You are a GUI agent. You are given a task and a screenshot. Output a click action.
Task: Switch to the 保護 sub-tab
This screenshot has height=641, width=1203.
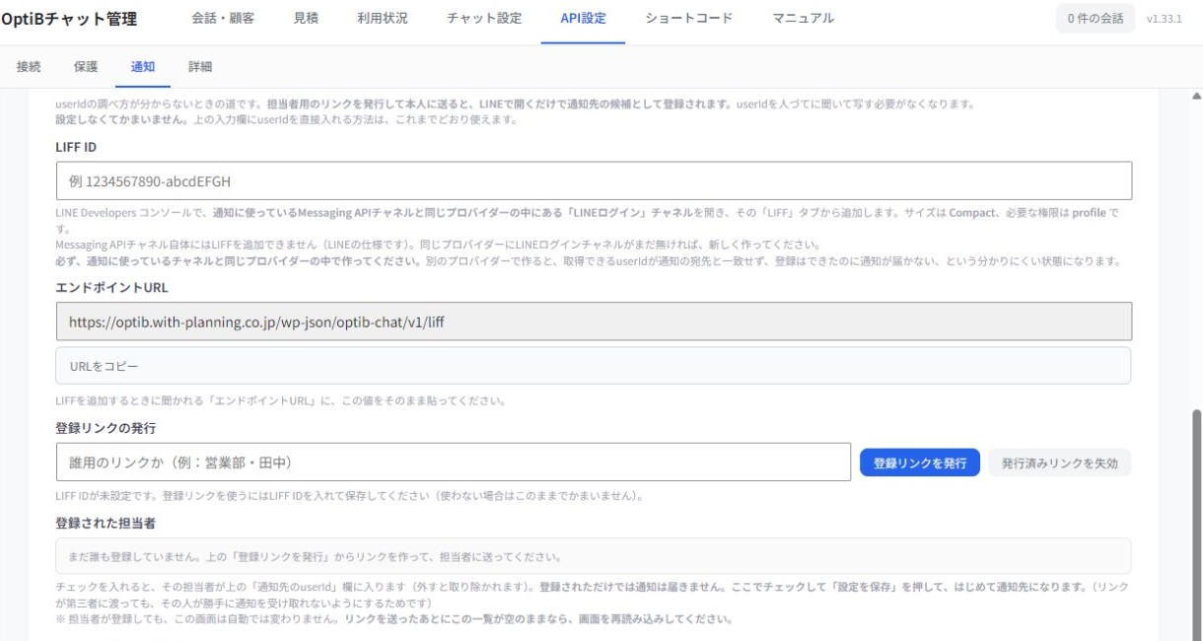point(86,67)
